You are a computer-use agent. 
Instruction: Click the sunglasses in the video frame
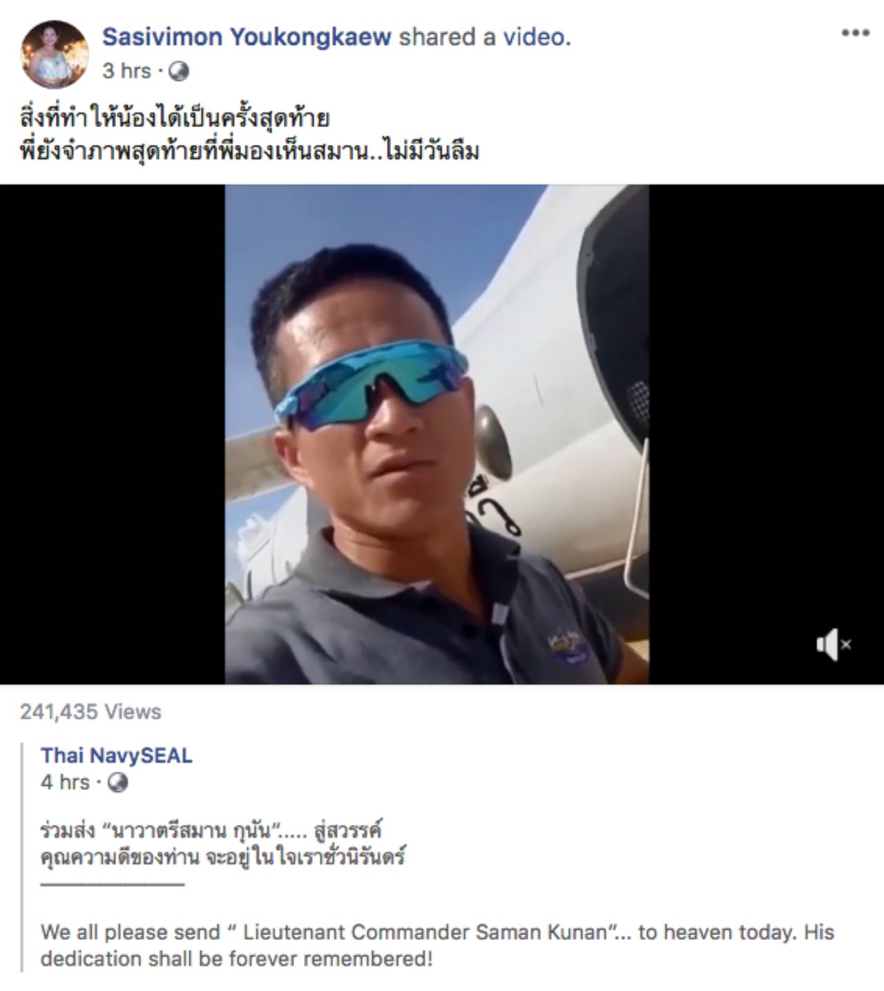[x=372, y=386]
